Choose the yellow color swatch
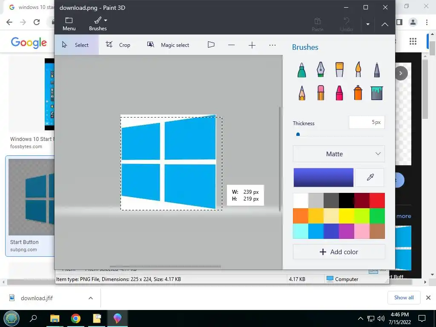This screenshot has height=327, width=436. click(x=347, y=216)
